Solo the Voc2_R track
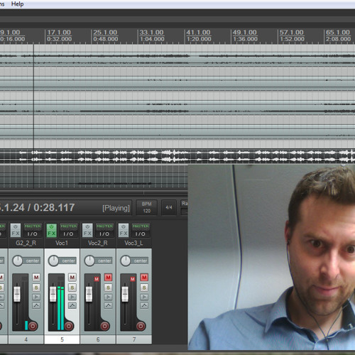Image resolution: width=355 pixels, height=355 pixels. pyautogui.click(x=108, y=288)
